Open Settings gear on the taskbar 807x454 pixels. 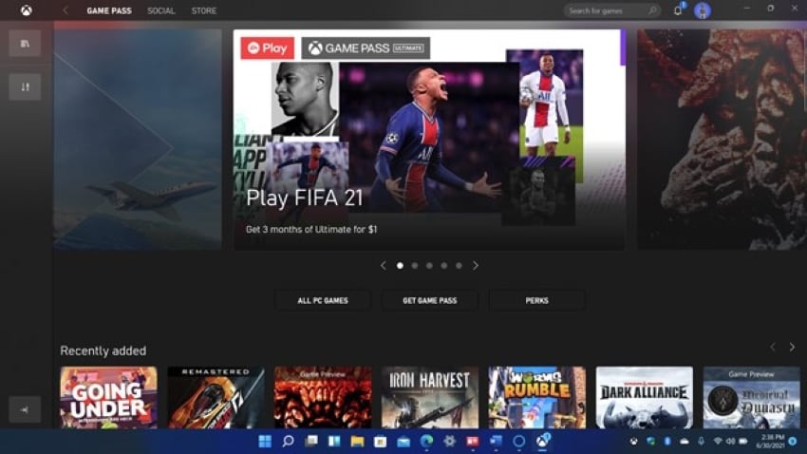tap(449, 441)
